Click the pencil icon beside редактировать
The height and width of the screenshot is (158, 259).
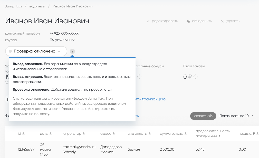(x=148, y=21)
